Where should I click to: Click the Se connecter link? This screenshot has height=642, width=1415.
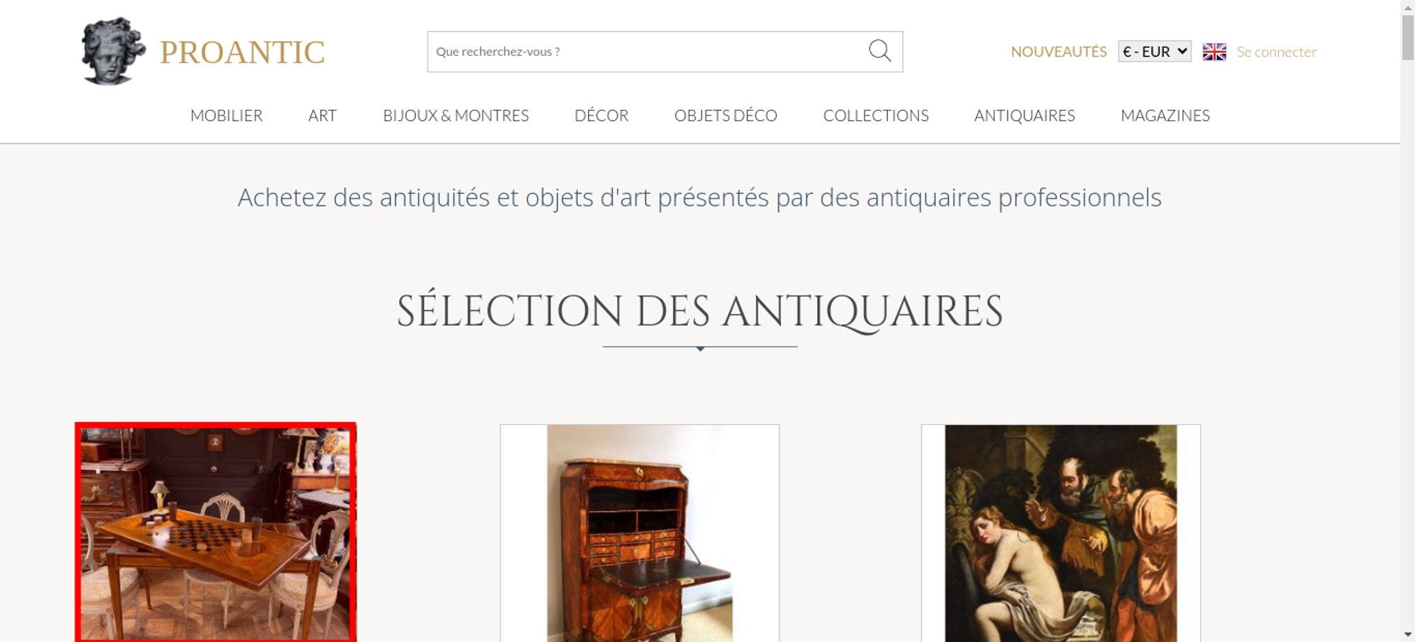point(1276,52)
